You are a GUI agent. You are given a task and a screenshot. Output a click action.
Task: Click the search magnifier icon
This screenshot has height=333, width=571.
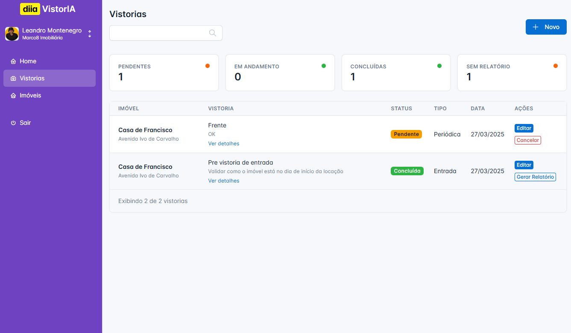tap(212, 33)
